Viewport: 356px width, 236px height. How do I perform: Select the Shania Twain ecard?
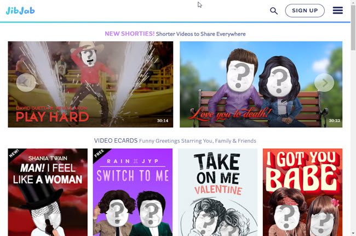pos(48,192)
